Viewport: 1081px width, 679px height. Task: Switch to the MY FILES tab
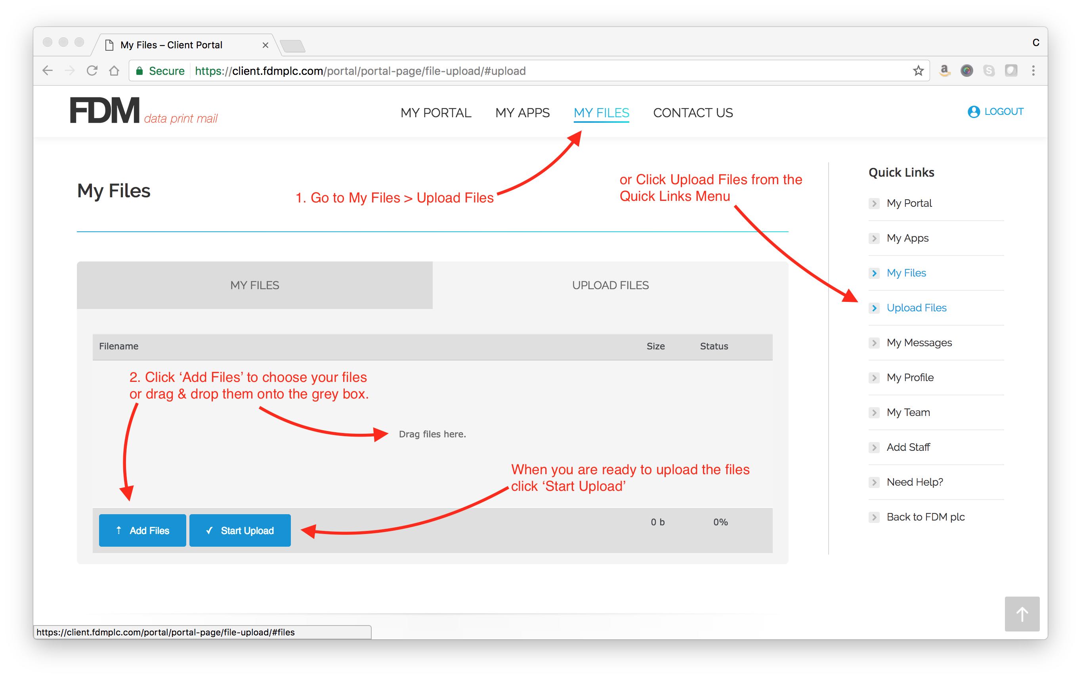(254, 285)
